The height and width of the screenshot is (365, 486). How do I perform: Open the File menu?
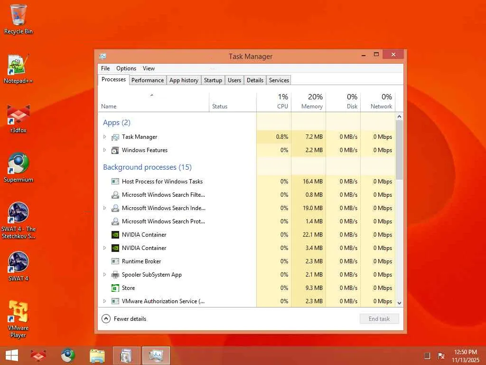pyautogui.click(x=105, y=68)
